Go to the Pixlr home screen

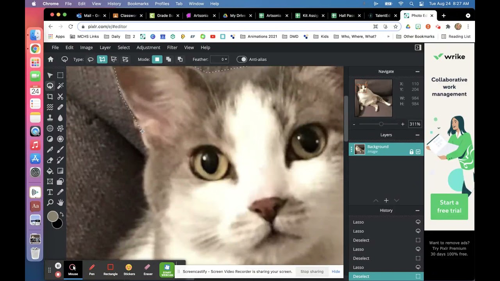(x=50, y=59)
